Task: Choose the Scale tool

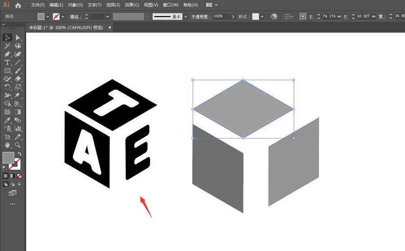Action: tap(18, 87)
